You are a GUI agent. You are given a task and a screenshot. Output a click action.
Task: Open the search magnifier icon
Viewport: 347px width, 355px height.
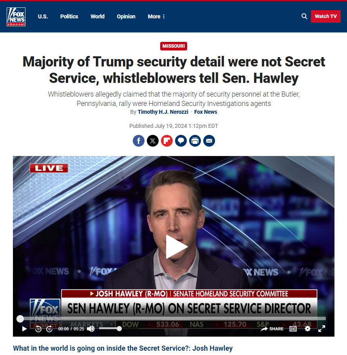click(304, 16)
